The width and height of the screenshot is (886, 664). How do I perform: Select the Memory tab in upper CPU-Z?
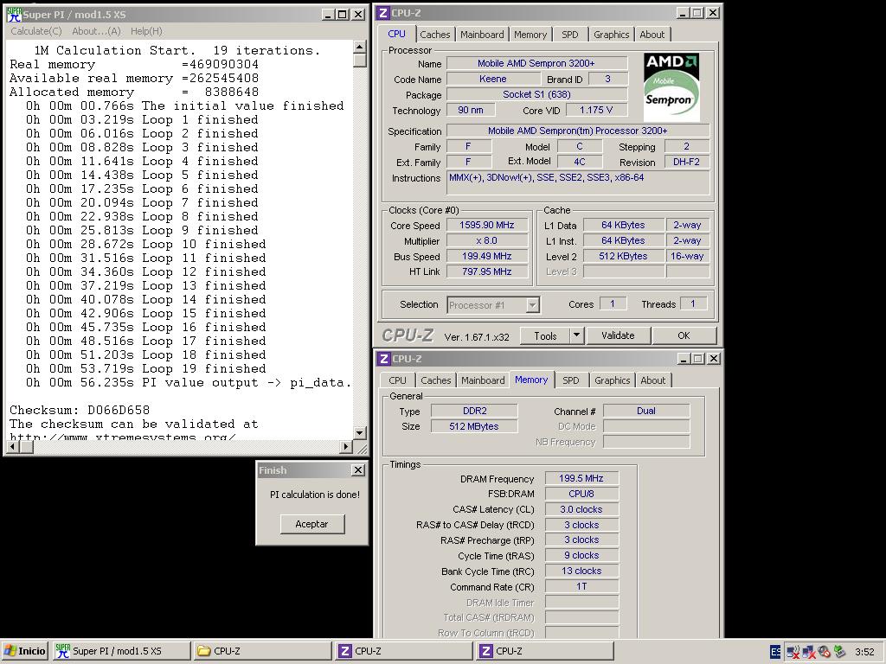530,35
